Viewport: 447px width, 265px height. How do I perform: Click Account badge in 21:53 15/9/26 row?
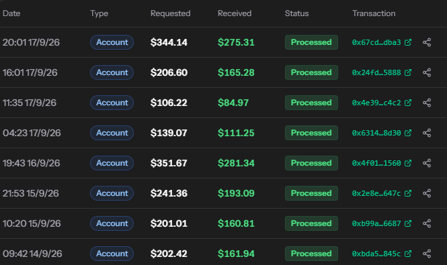point(112,193)
